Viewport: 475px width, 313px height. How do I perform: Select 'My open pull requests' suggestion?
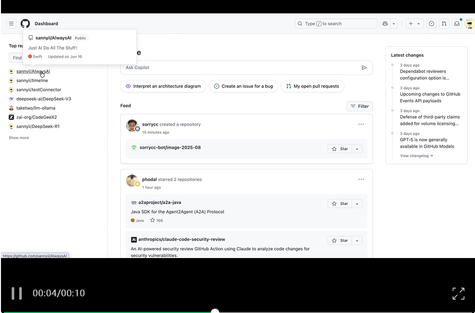313,86
